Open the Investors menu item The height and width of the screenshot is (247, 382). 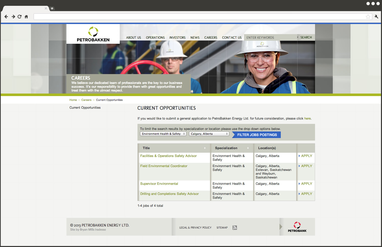(x=177, y=38)
